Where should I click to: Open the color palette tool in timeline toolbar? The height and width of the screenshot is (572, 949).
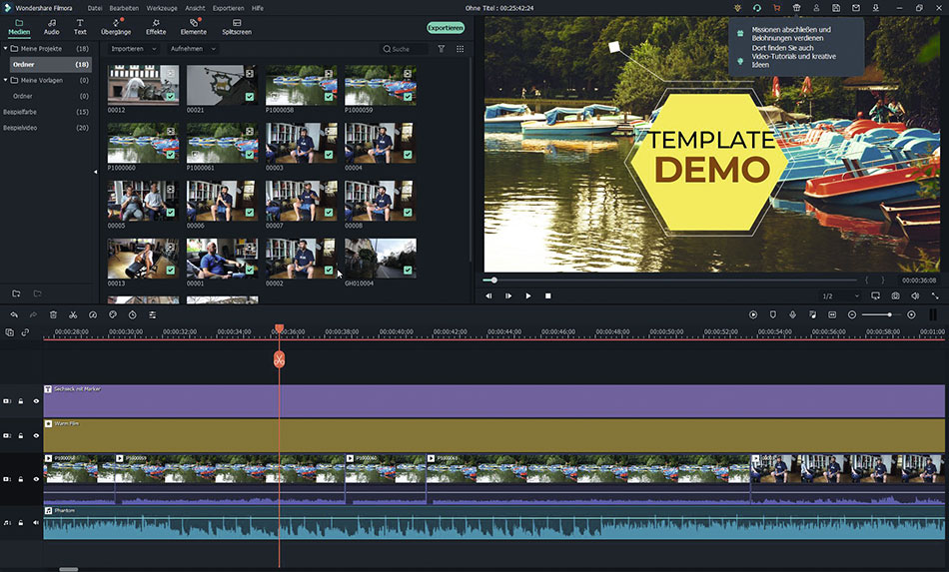click(113, 315)
